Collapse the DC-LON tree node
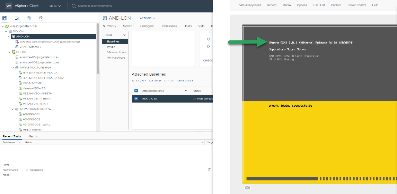 click(6, 31)
